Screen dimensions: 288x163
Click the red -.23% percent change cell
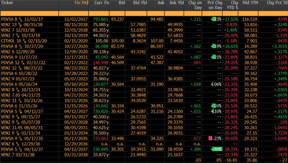(x=215, y=138)
